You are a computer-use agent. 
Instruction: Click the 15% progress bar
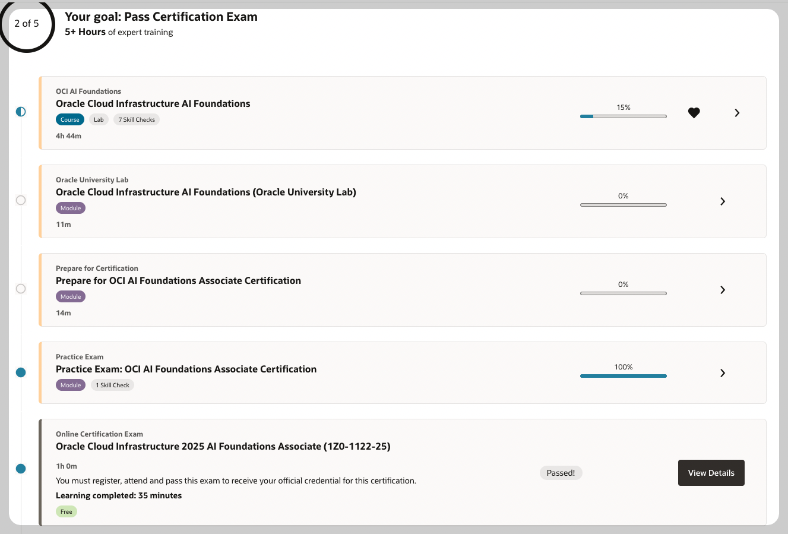coord(623,116)
